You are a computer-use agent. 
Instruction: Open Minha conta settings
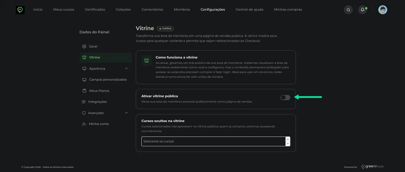[99, 124]
